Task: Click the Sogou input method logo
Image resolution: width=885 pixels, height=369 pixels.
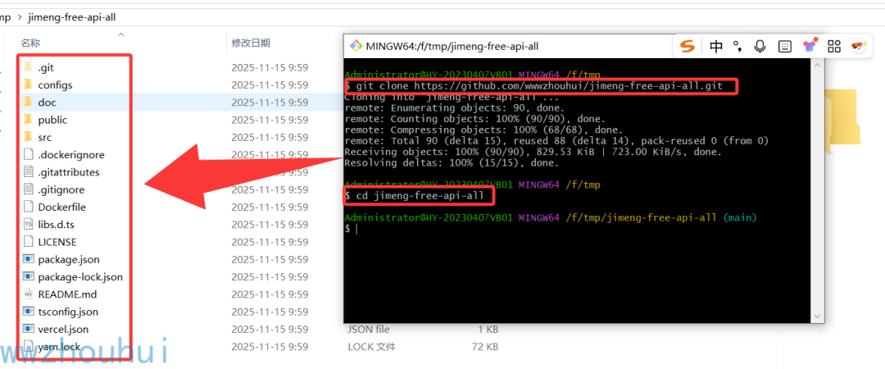Action: pos(687,47)
